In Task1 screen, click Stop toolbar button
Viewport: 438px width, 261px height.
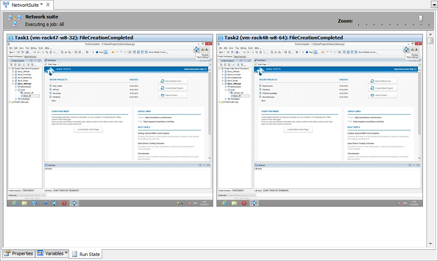tap(99, 52)
